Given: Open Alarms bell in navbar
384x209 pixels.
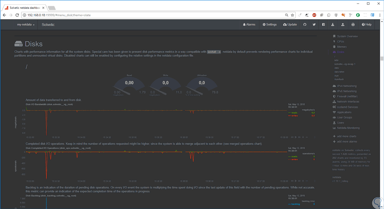Looking at the screenshot, I should point(249,25).
